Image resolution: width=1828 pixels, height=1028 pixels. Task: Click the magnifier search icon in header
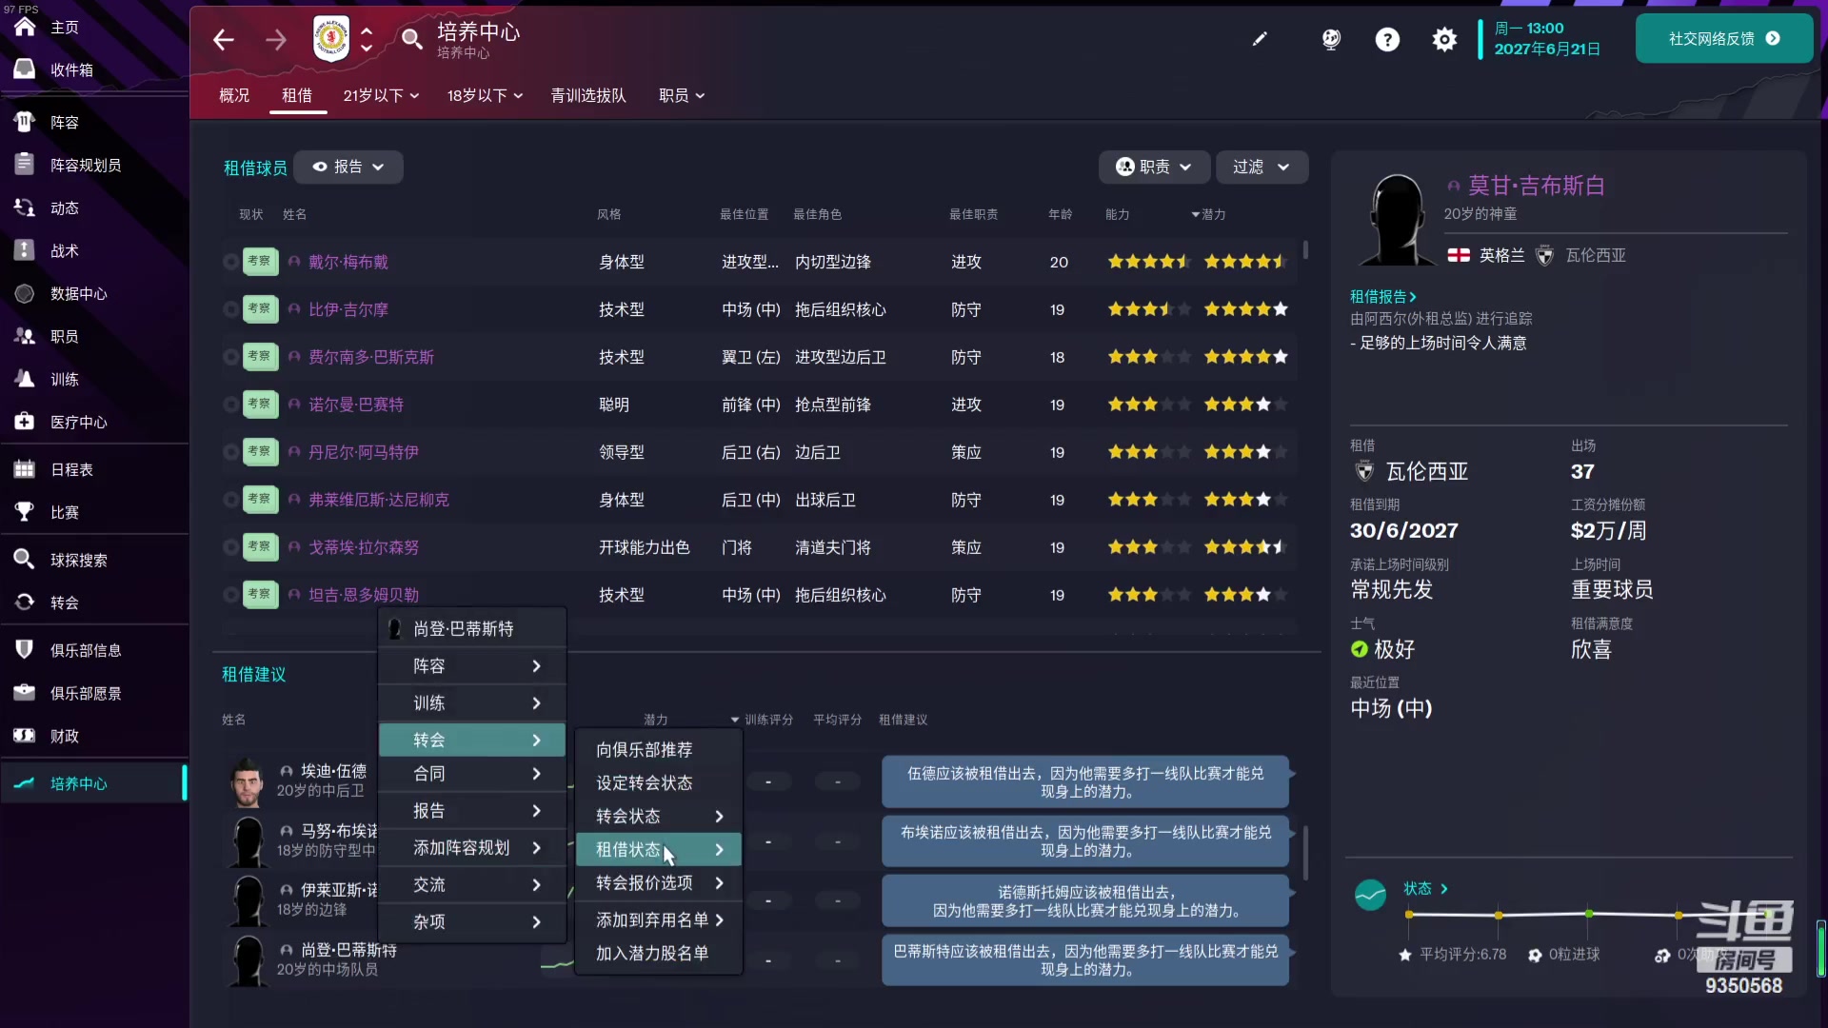coord(411,39)
